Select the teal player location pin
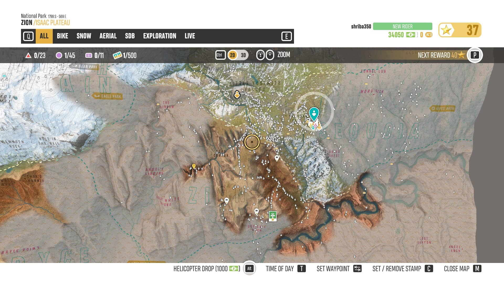Image resolution: width=504 pixels, height=284 pixels. point(314,114)
